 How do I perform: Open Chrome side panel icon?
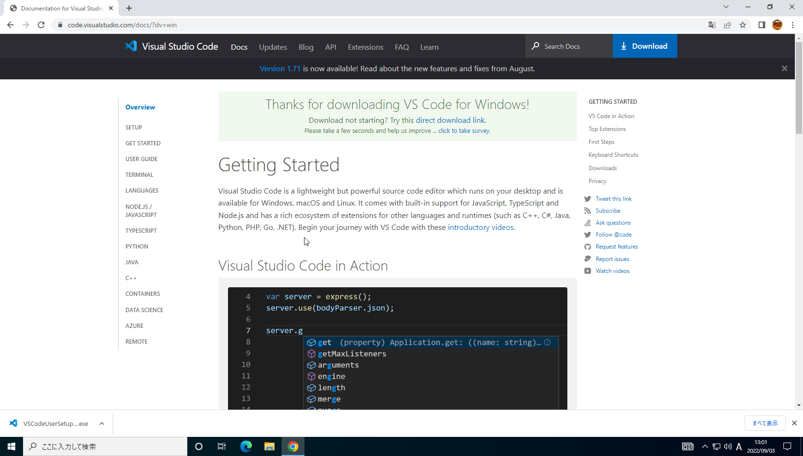[x=762, y=25]
